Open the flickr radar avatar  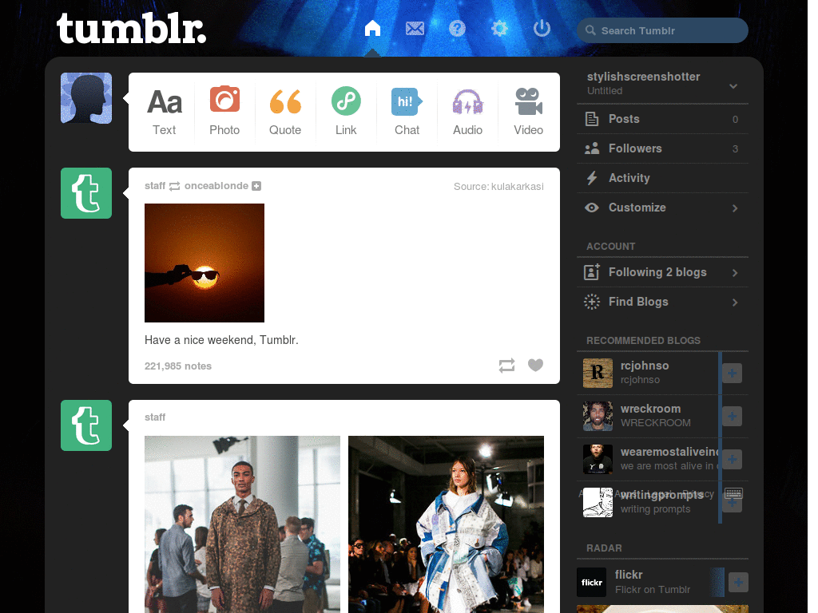tap(591, 582)
